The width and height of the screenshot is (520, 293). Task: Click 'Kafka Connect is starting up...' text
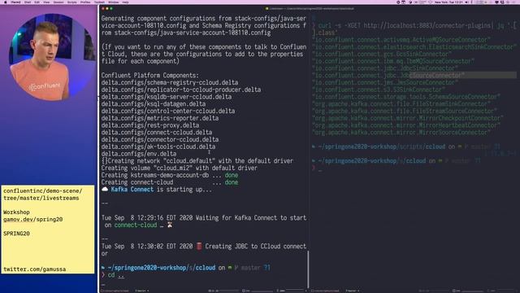point(161,190)
